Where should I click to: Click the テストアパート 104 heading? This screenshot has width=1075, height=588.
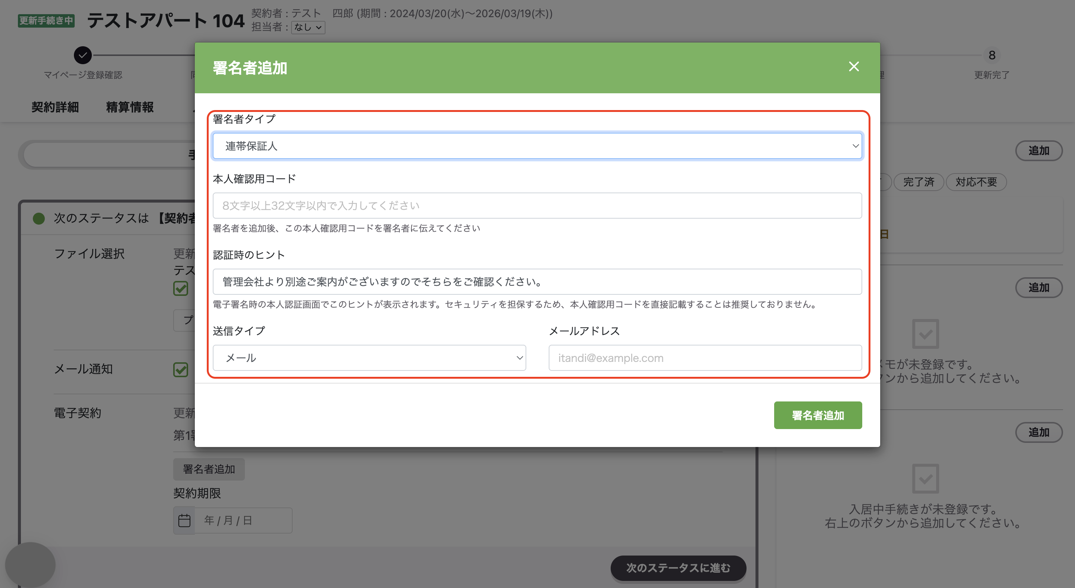[165, 21]
